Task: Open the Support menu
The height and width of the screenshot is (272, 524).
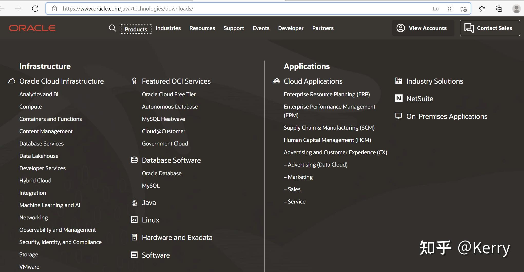Action: (234, 28)
